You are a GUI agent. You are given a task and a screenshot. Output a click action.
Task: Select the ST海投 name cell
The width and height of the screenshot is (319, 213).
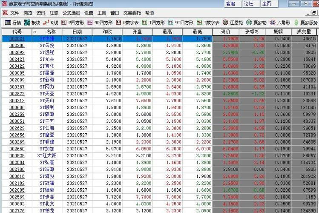(x=47, y=176)
